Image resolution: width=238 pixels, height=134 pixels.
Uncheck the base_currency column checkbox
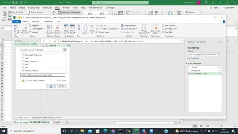(x=23, y=61)
